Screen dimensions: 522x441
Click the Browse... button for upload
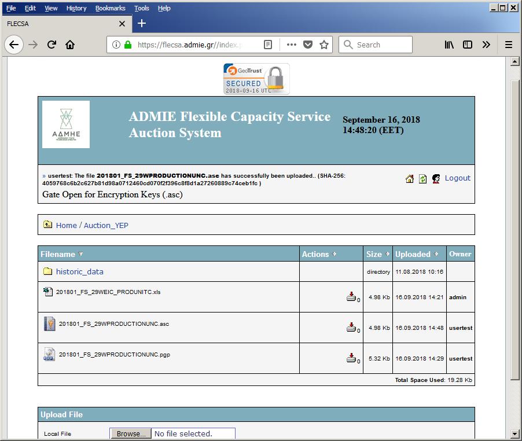pos(131,433)
